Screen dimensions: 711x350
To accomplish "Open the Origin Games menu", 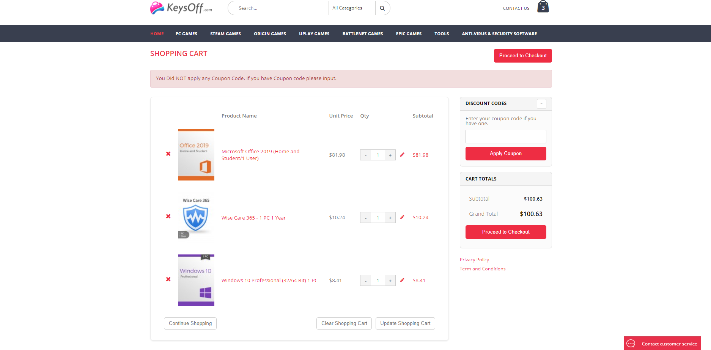I will pyautogui.click(x=270, y=34).
